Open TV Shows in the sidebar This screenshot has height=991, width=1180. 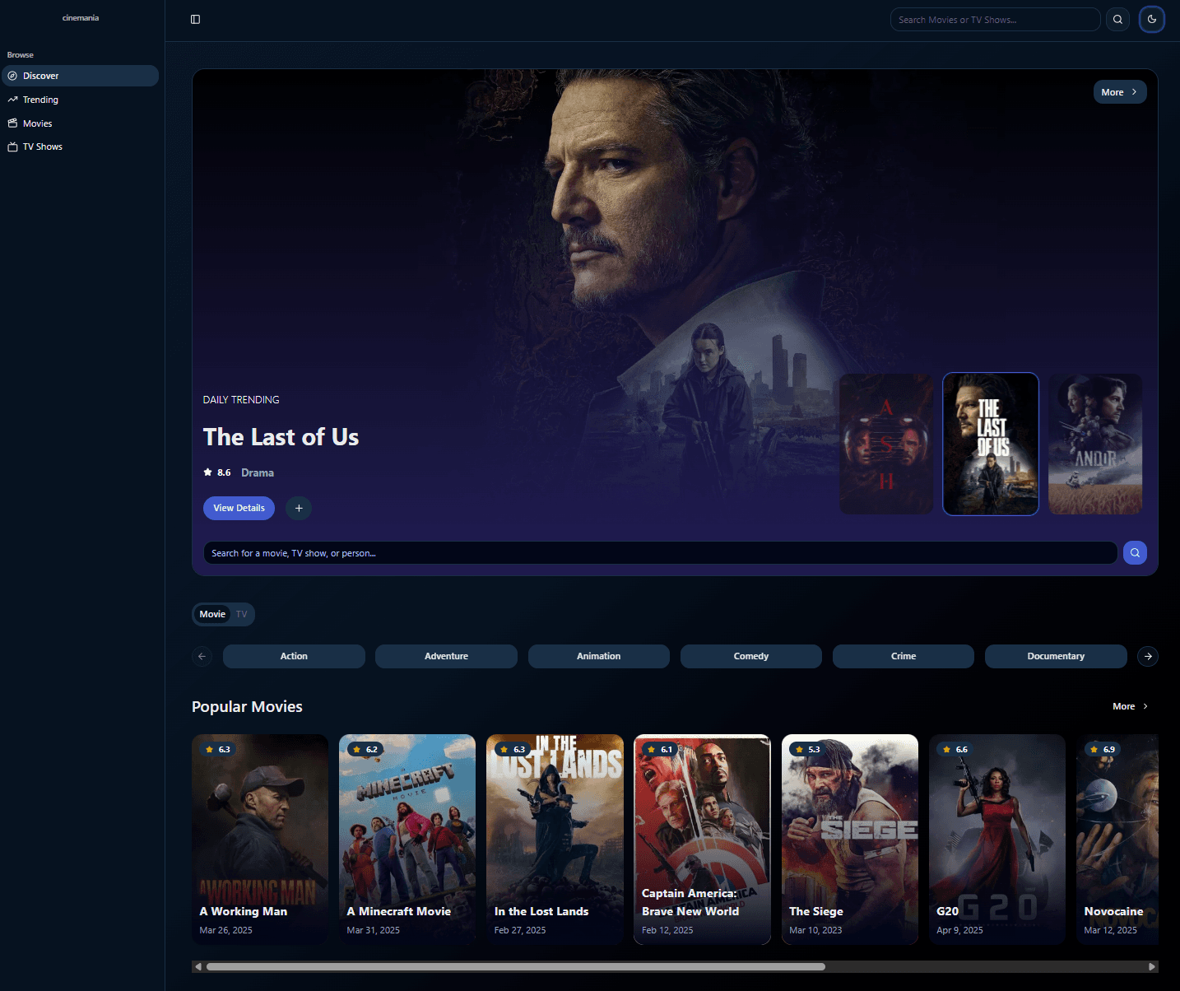click(x=80, y=147)
